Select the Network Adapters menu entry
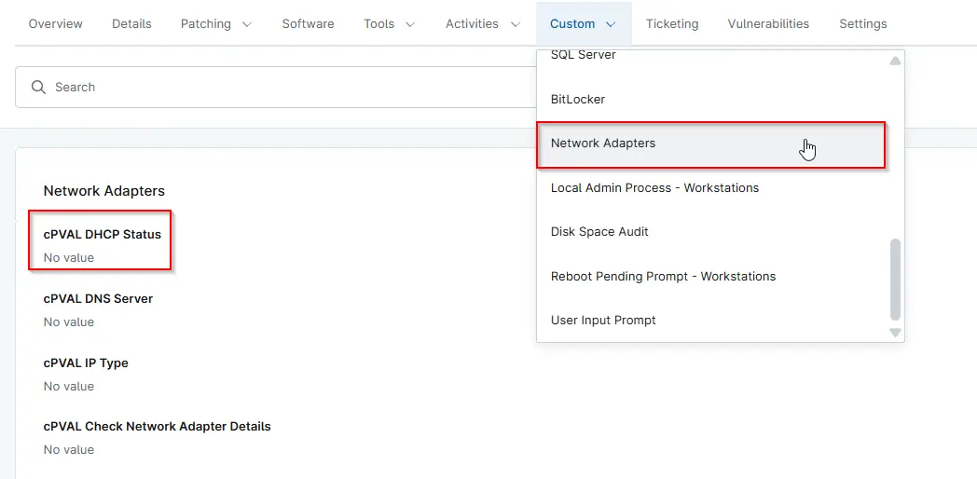Viewport: 977px width, 479px height. (x=603, y=144)
